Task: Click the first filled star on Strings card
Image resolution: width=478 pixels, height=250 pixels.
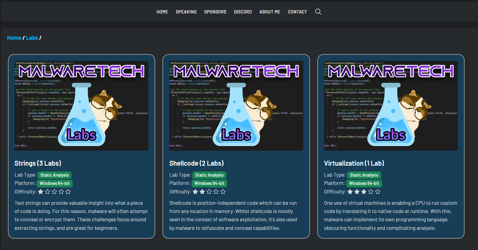Action: pyautogui.click(x=41, y=192)
